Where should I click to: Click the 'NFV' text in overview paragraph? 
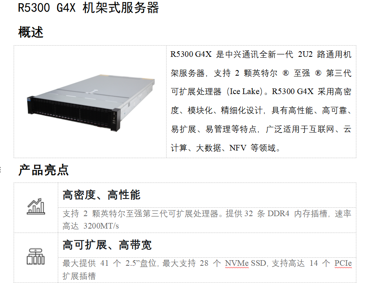(x=238, y=148)
